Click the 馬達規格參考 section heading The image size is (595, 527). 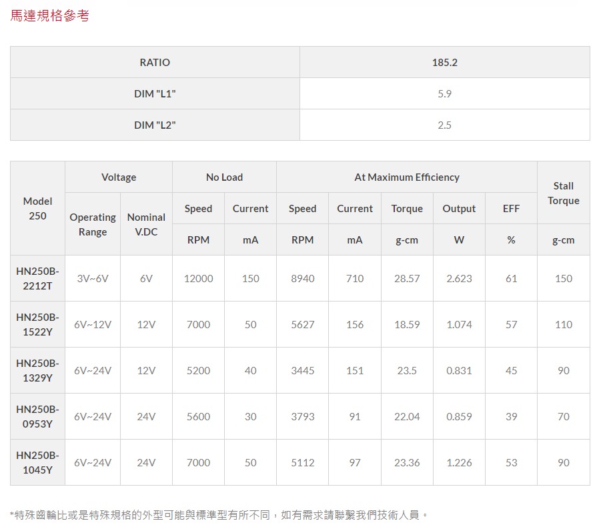(49, 15)
